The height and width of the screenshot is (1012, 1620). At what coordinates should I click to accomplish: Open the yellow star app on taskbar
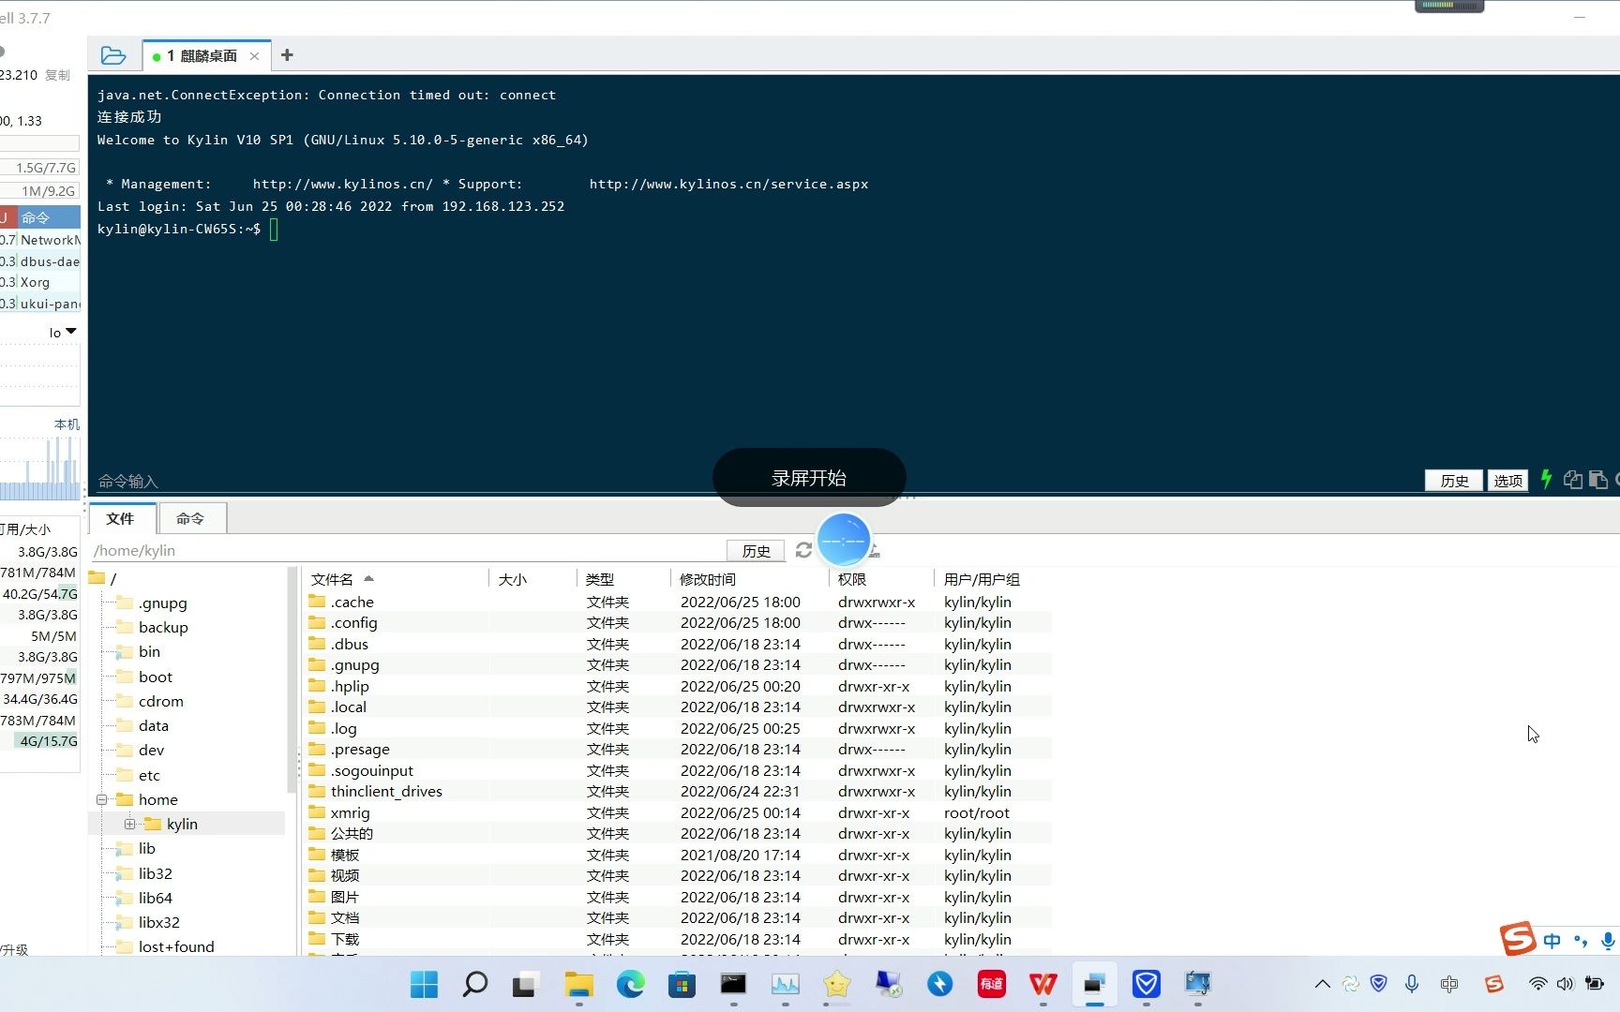point(836,984)
